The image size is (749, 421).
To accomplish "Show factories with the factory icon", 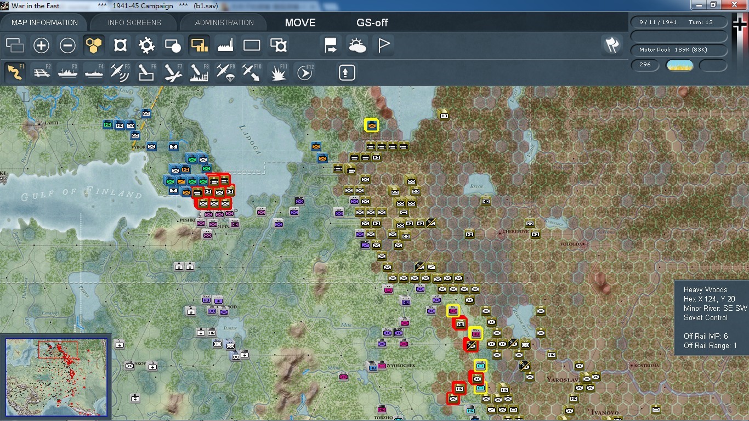I will pyautogui.click(x=225, y=45).
